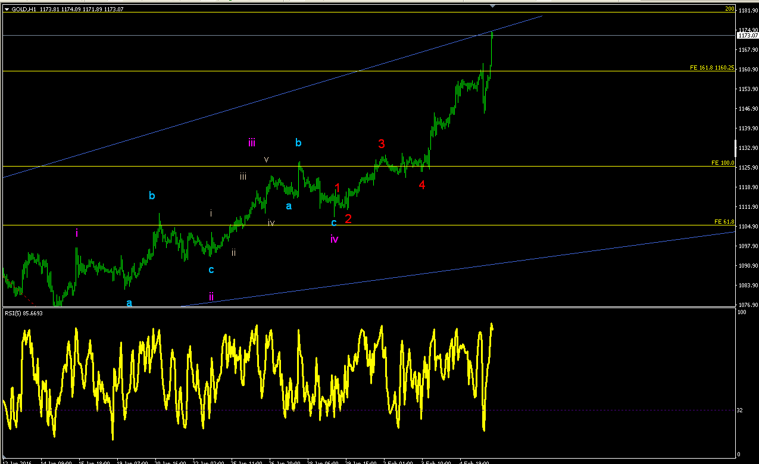This screenshot has width=759, height=464.
Task: Select blue 'a' label beside grey iv
Action: [x=289, y=206]
